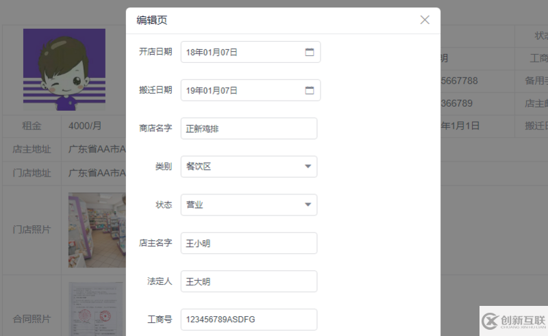This screenshot has width=548, height=336.
Task: Open the 门店照片 store photo thumbnail
Action: [x=97, y=230]
